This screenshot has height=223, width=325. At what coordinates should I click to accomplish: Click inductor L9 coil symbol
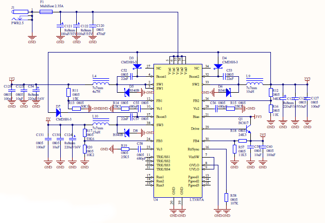[254, 82]
